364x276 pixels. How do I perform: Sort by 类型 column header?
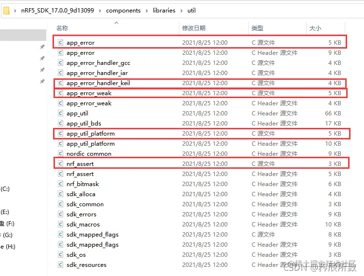pos(257,28)
